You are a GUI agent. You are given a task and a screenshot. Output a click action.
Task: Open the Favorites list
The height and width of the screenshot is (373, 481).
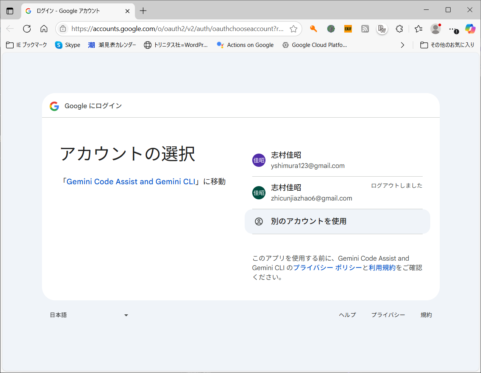[x=419, y=29]
